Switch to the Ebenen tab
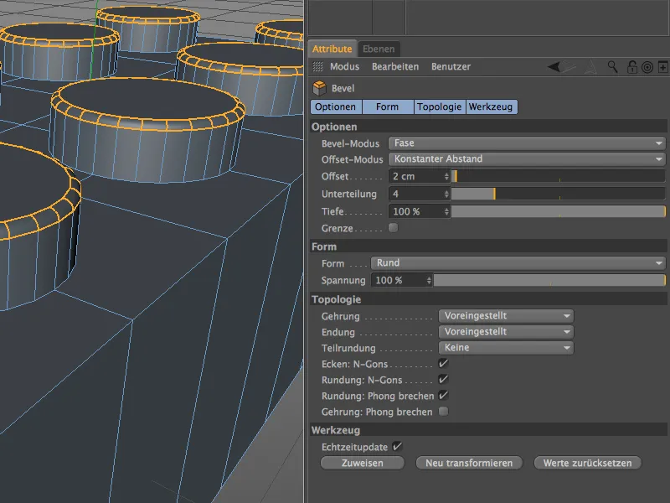Viewport: 670px width, 503px height. pos(379,49)
